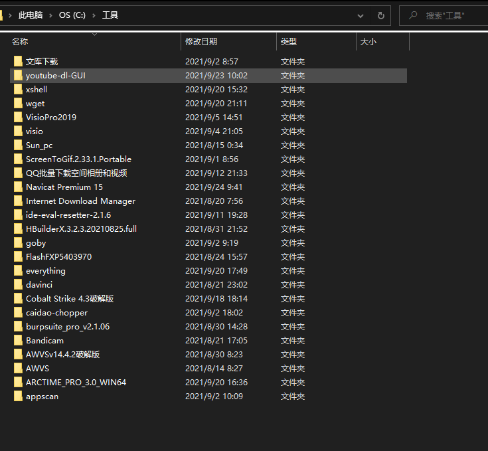Click the Internet Download Manager folder icon
Viewport: 488px width, 451px height.
click(18, 201)
